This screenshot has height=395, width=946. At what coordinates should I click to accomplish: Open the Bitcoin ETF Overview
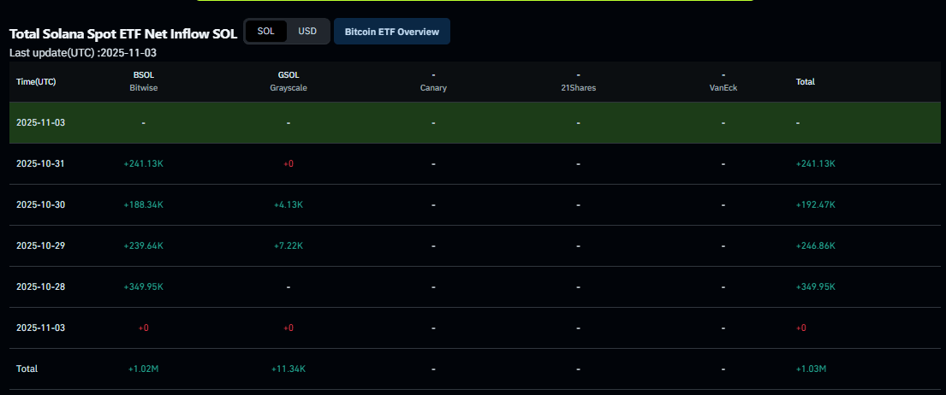point(391,32)
